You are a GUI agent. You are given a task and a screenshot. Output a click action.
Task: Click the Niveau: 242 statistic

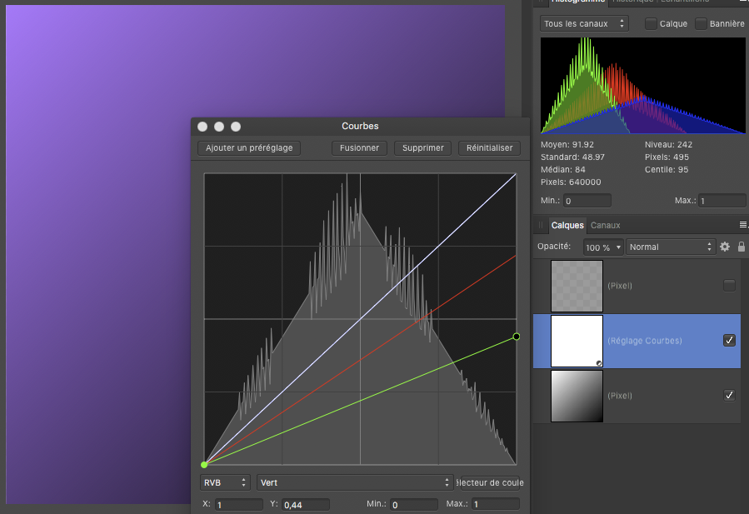(668, 144)
